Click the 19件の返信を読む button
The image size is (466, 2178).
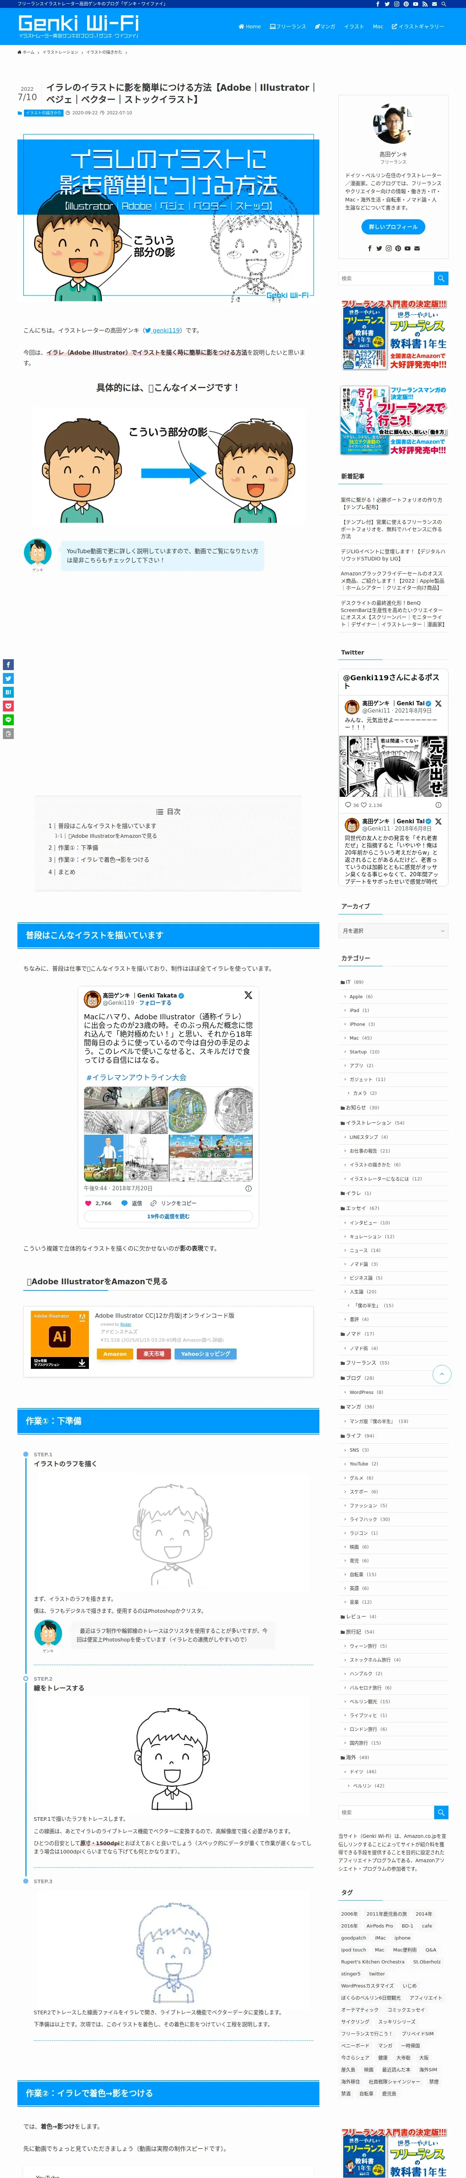pyautogui.click(x=168, y=1217)
